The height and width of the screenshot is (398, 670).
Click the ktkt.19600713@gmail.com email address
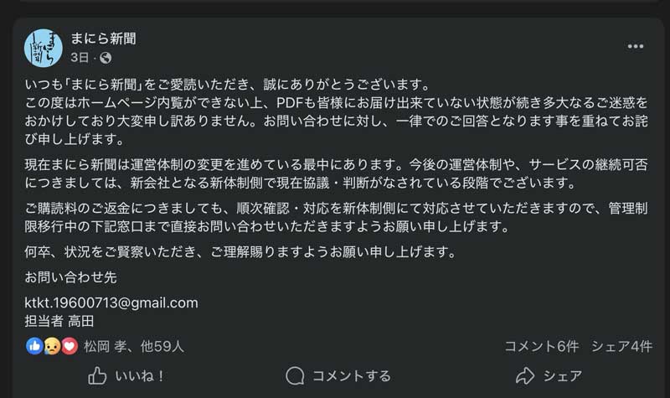point(111,302)
